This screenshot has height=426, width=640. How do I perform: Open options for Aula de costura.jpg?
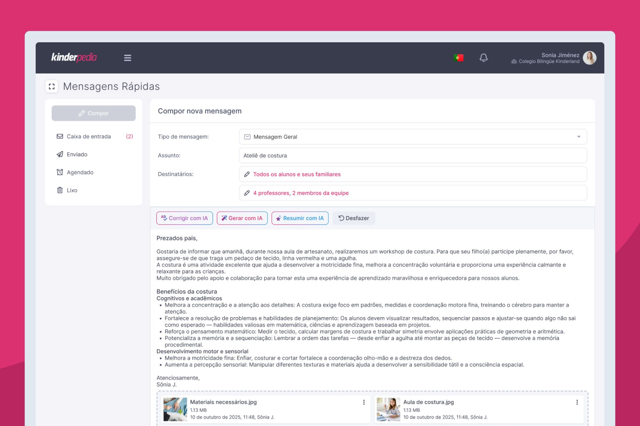(577, 402)
